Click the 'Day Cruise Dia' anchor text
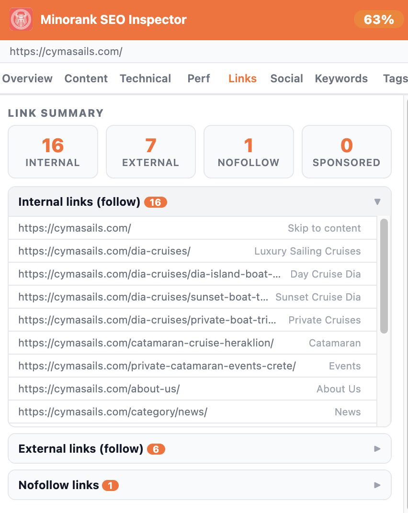408x513 pixels. click(326, 274)
